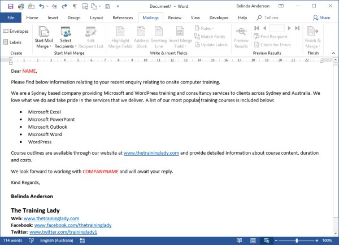Open the Rules dropdown
Image resolution: width=339 pixels, height=245 pixels.
pyautogui.click(x=205, y=28)
